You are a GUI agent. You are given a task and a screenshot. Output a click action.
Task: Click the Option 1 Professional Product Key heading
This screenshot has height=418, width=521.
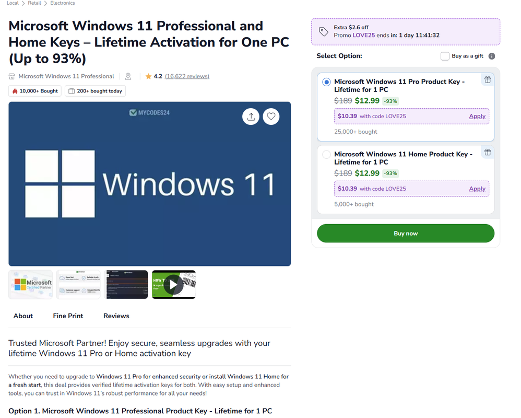[140, 411]
